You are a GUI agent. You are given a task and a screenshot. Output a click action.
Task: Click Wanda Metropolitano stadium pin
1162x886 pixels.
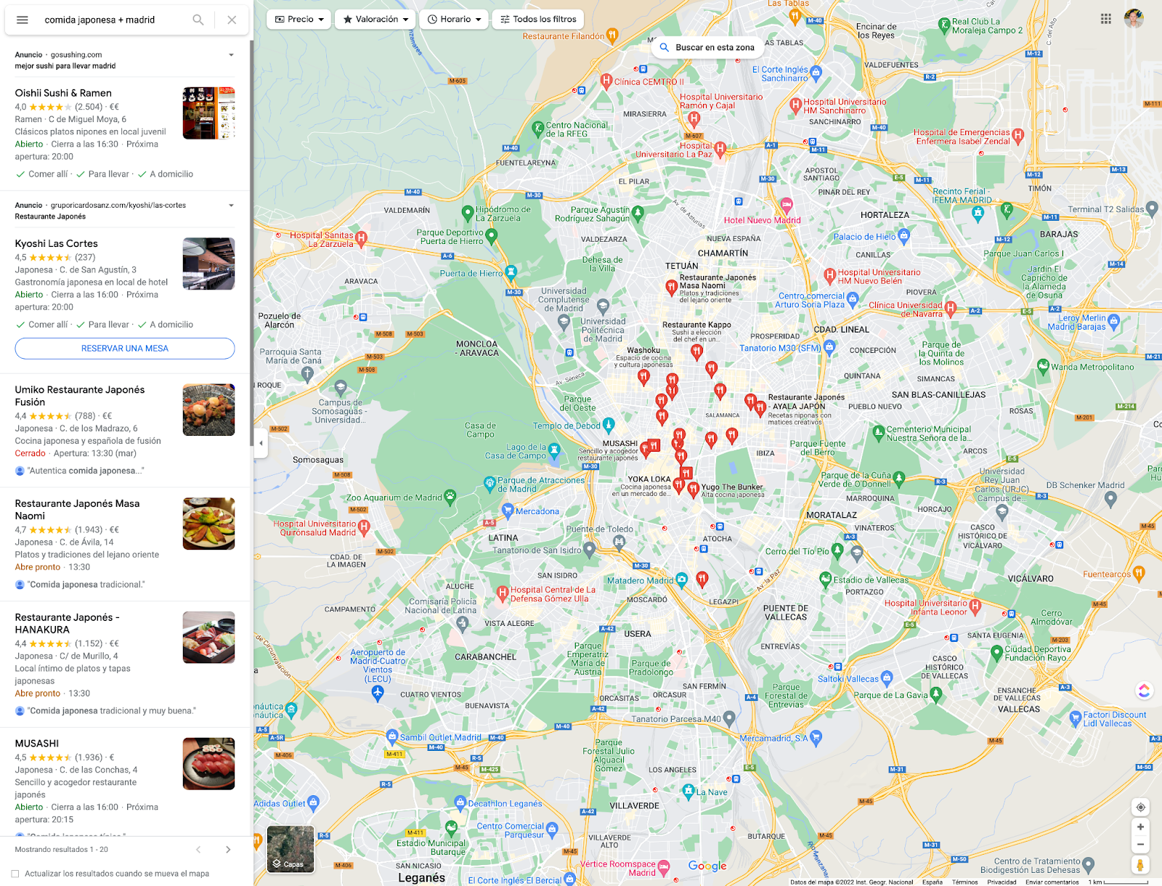pos(1044,367)
